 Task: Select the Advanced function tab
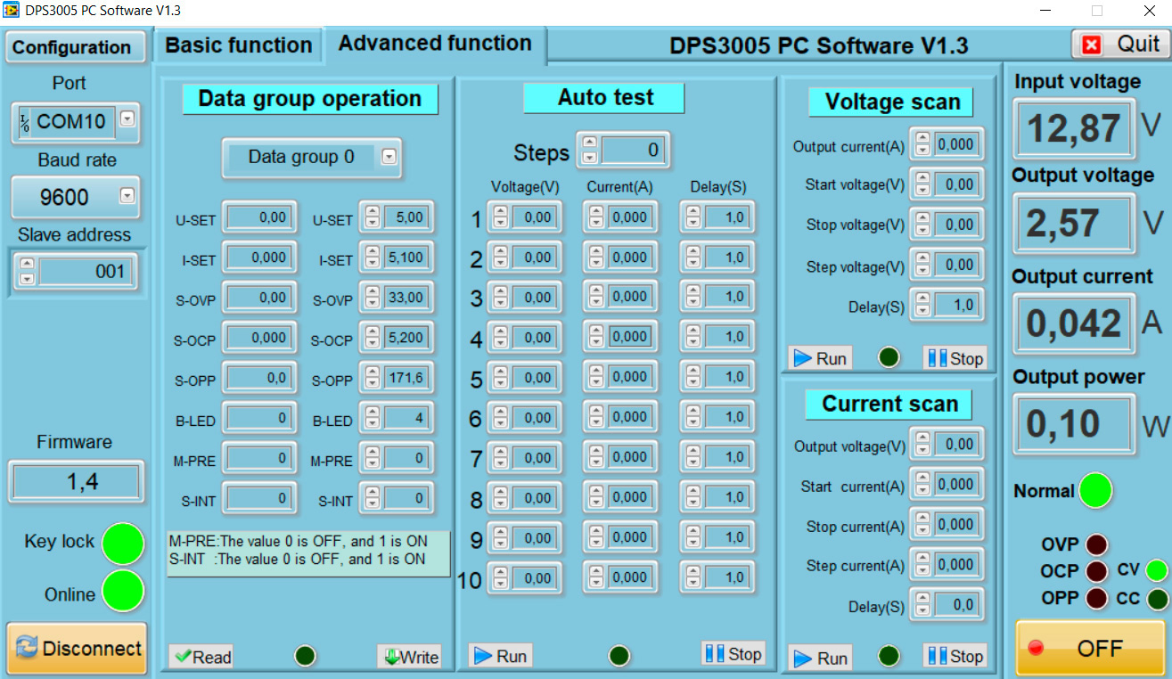pos(435,44)
